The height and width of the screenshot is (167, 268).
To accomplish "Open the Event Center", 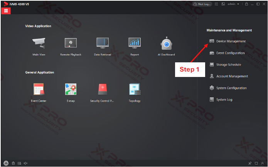I will point(39,89).
